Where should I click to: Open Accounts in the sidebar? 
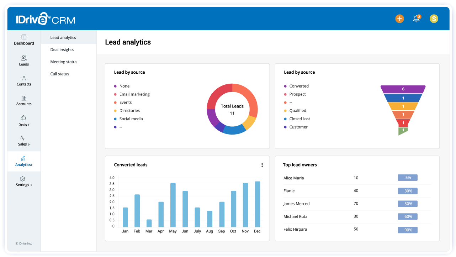(x=24, y=101)
